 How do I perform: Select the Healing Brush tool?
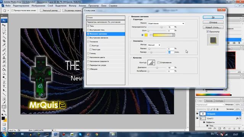click(4, 50)
